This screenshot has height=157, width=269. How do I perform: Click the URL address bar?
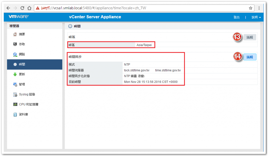click(144, 8)
